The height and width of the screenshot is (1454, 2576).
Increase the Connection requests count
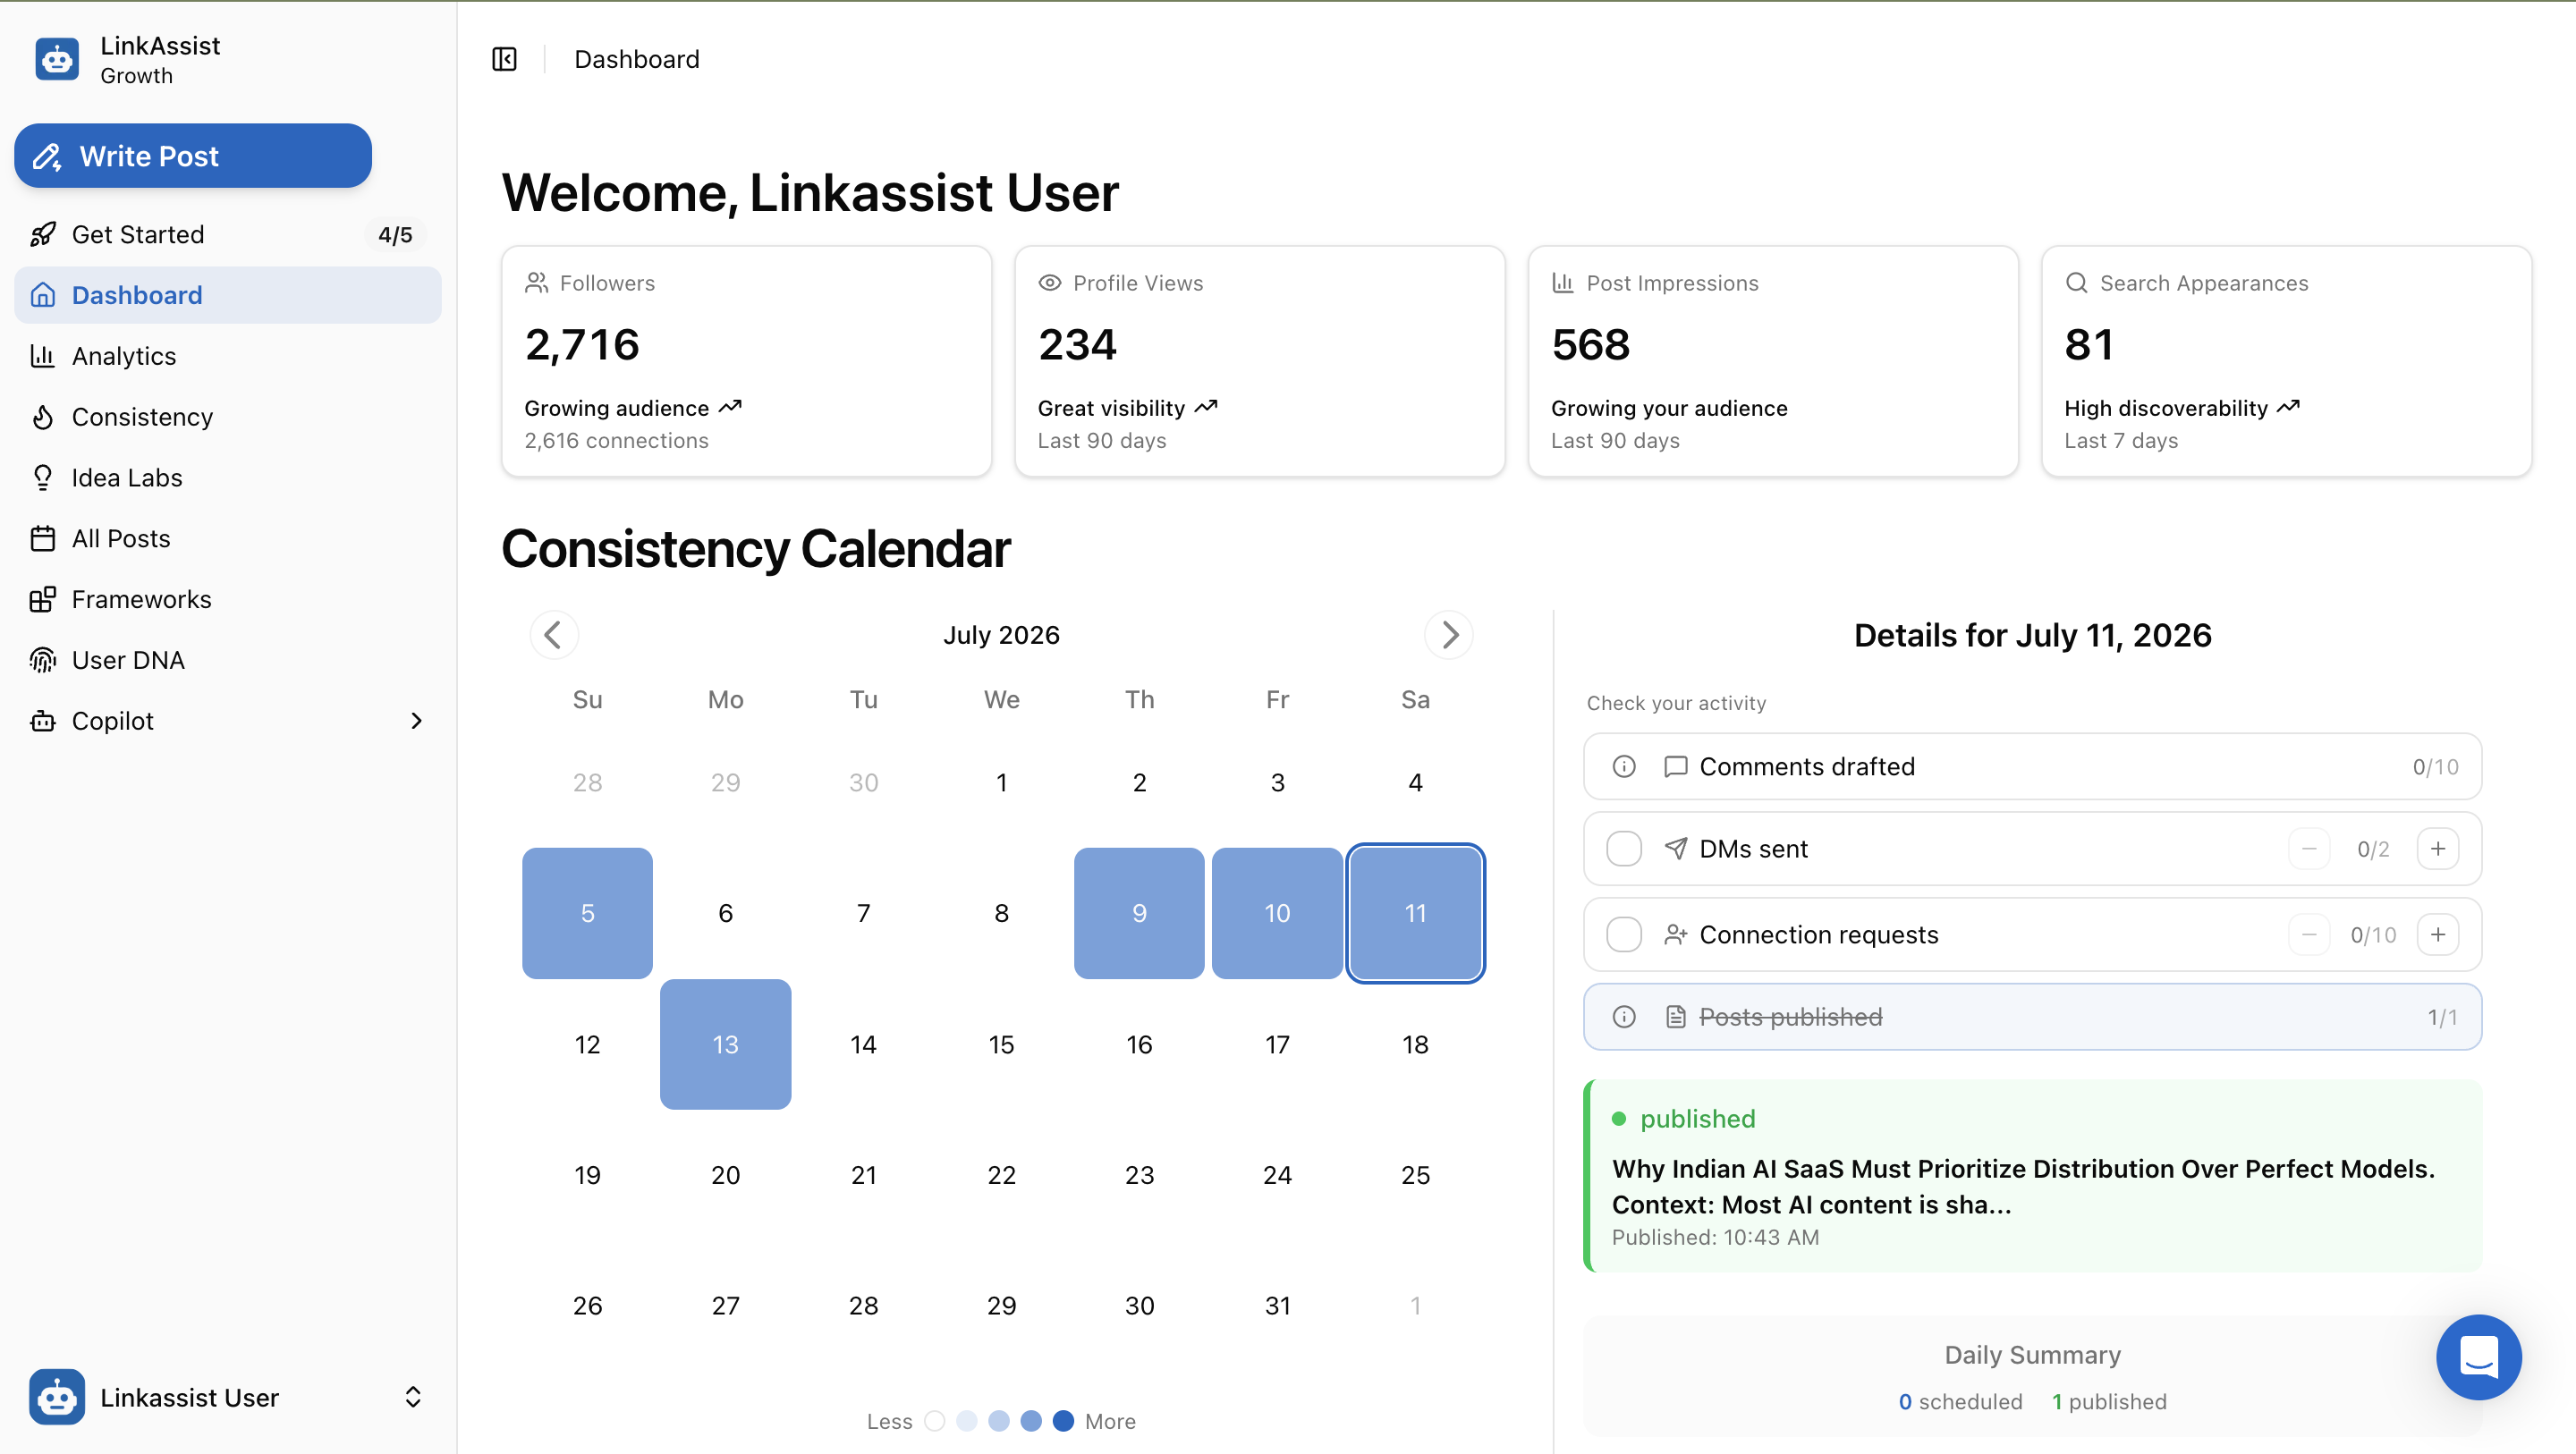click(x=2438, y=934)
